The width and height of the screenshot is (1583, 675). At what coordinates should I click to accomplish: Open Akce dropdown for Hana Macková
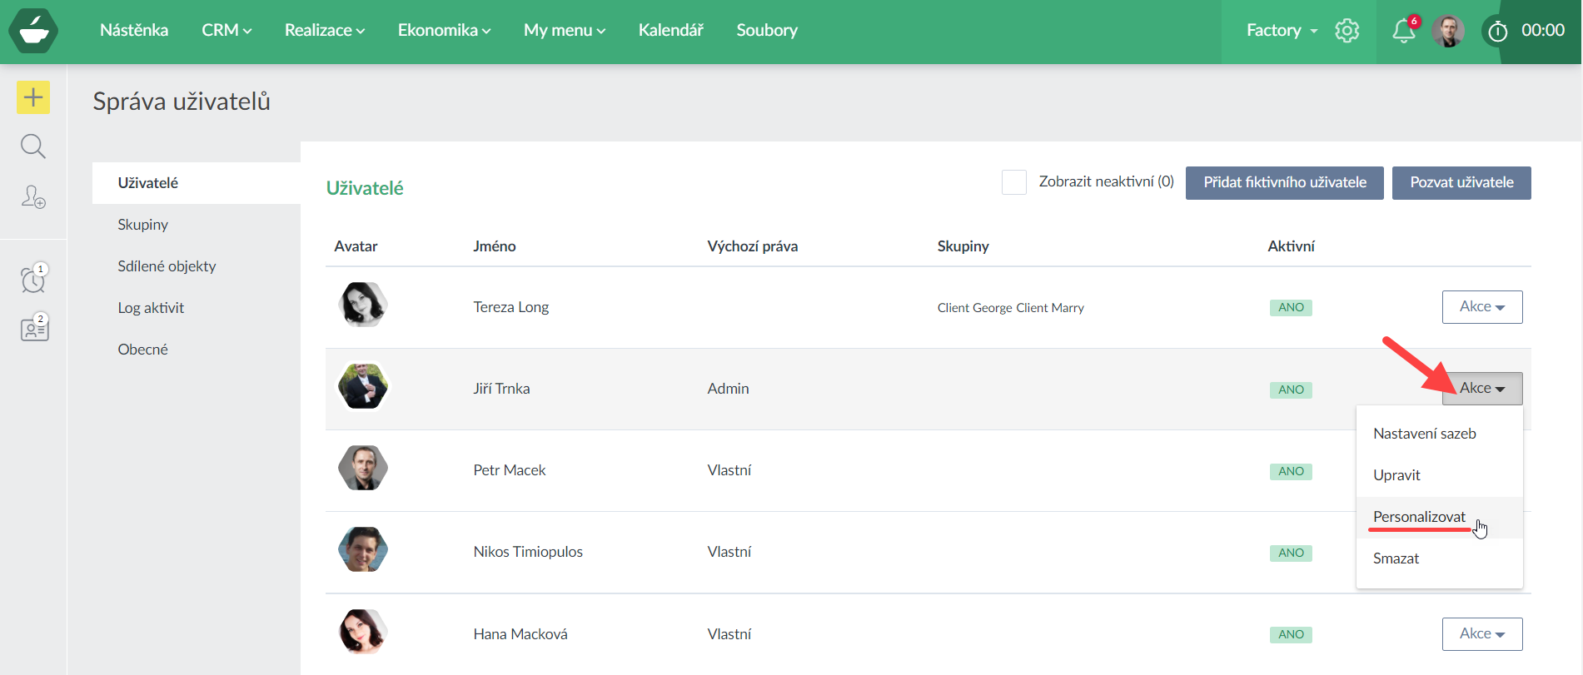[1481, 634]
